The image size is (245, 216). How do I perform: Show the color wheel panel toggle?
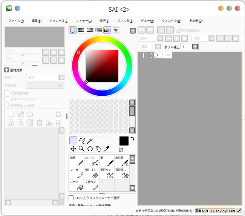(x=73, y=30)
